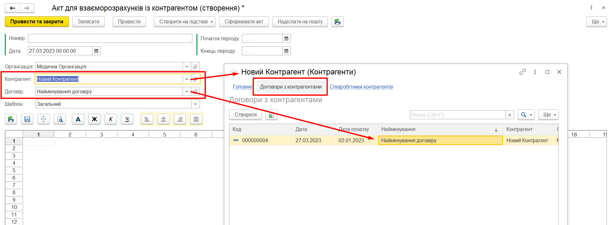Toggle italic К formatting

[x=111, y=119]
